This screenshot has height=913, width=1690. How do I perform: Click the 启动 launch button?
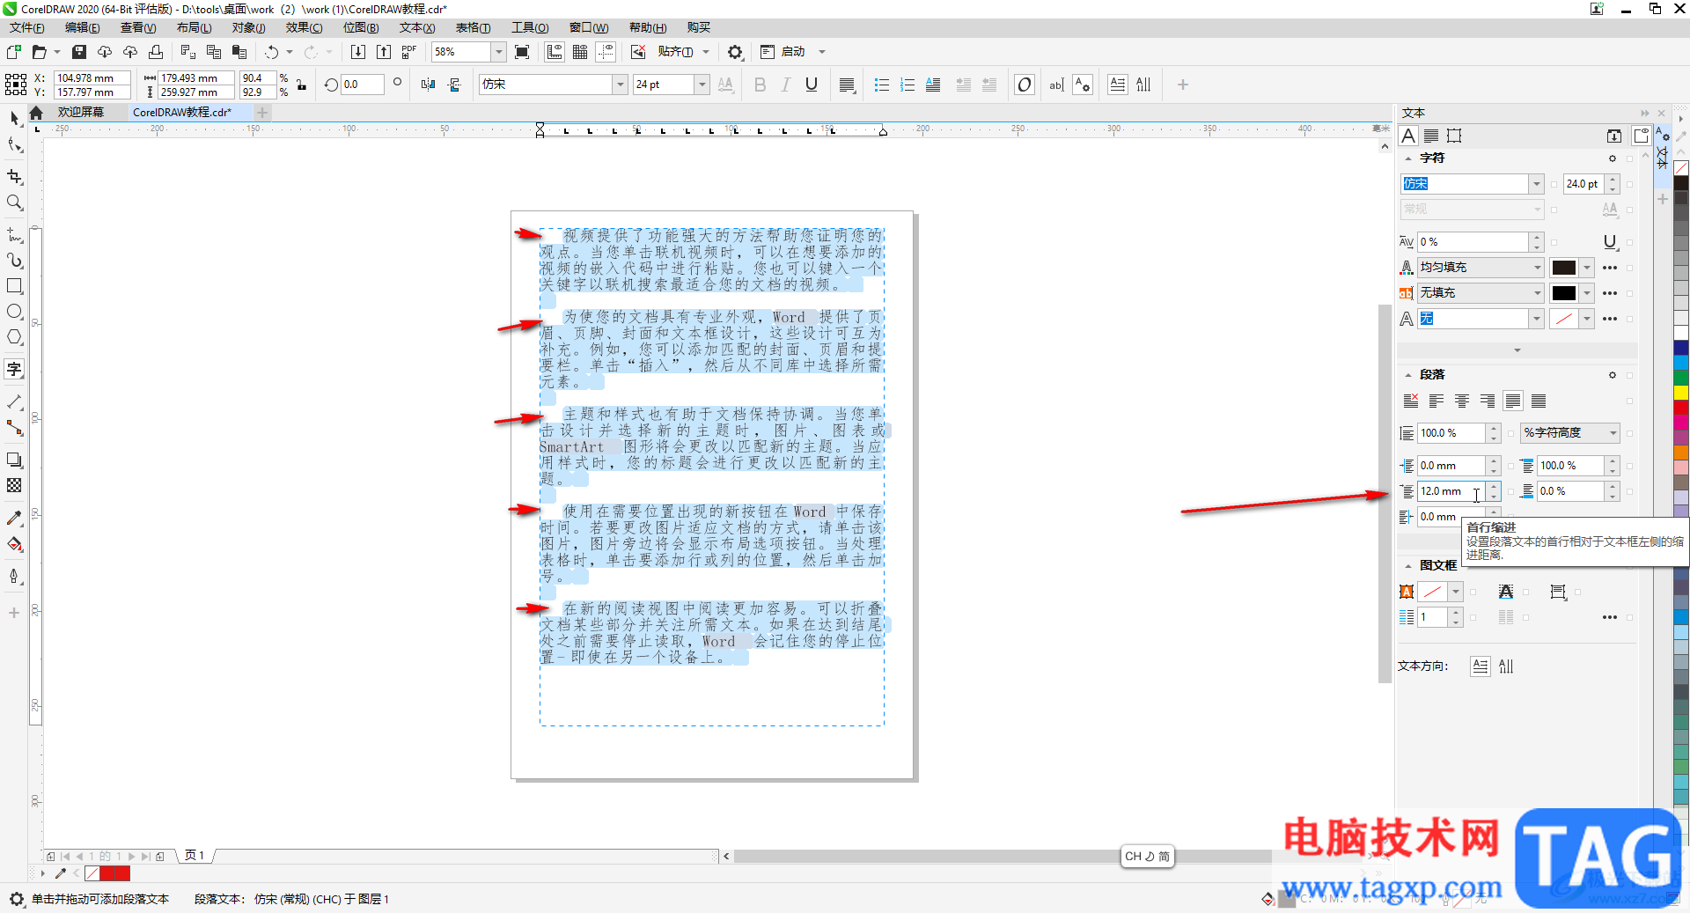coord(783,52)
